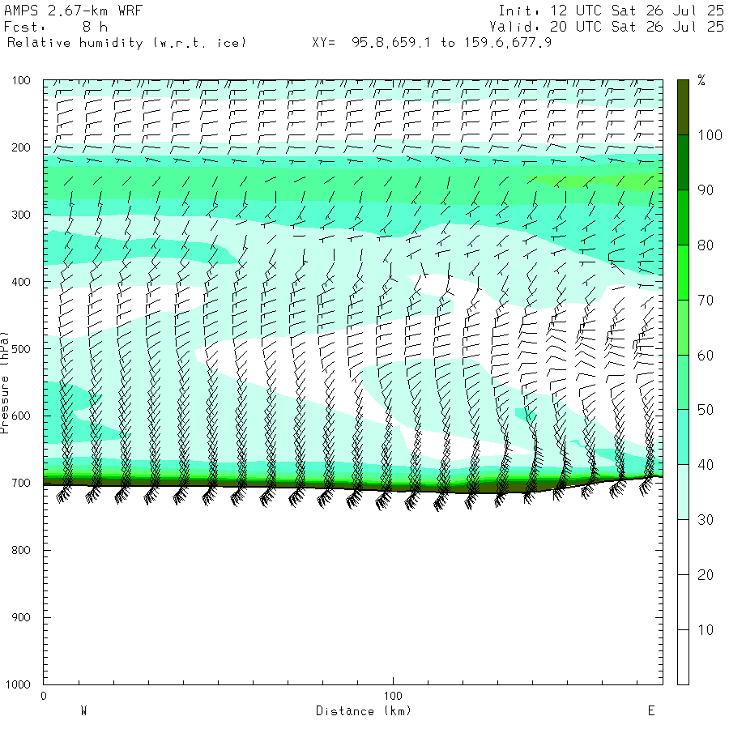Image resolution: width=729 pixels, height=729 pixels.
Task: Click the distance axis '100' label
Action: pos(393,696)
